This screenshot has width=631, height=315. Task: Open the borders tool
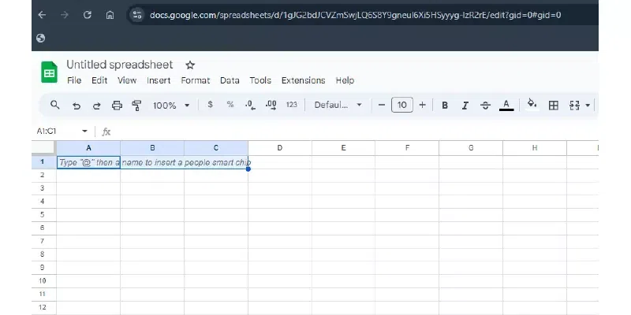[554, 106]
